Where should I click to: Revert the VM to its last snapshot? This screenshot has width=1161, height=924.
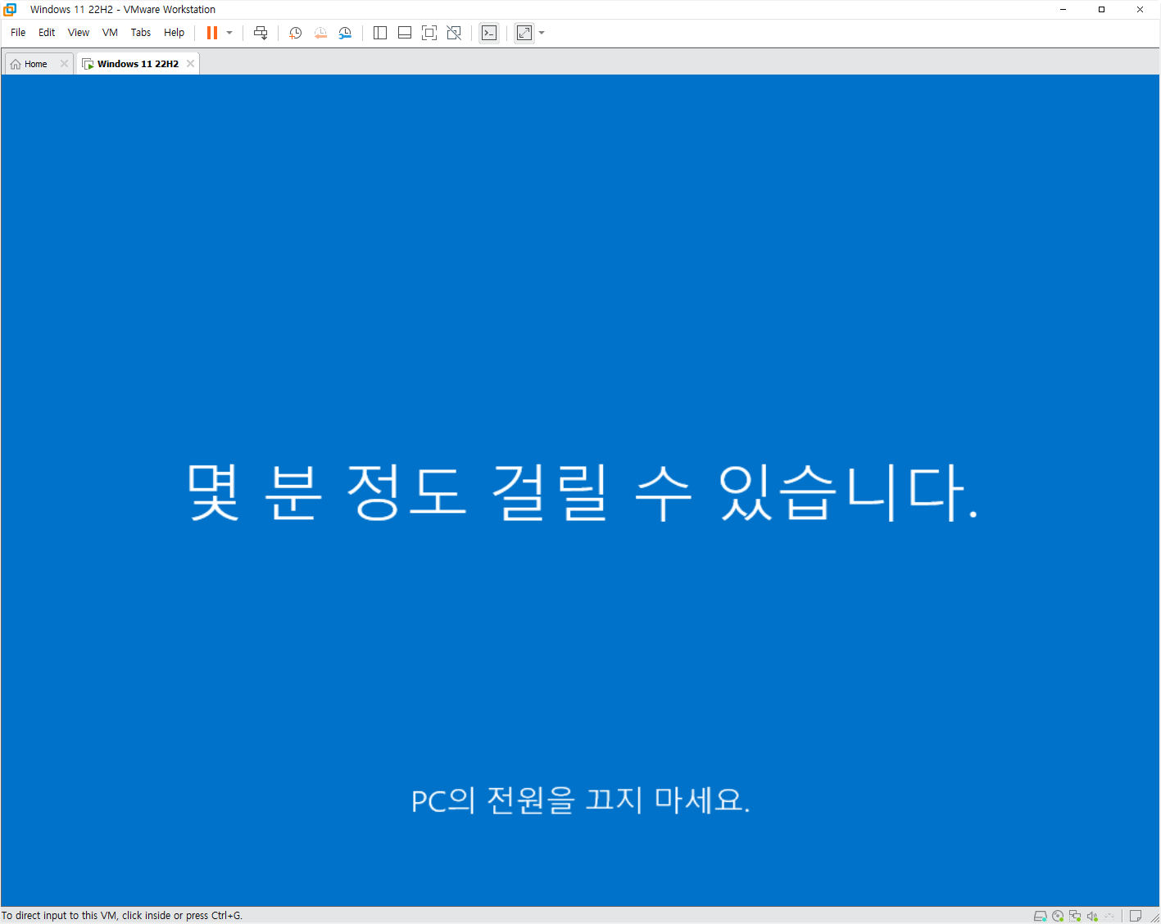pos(320,33)
